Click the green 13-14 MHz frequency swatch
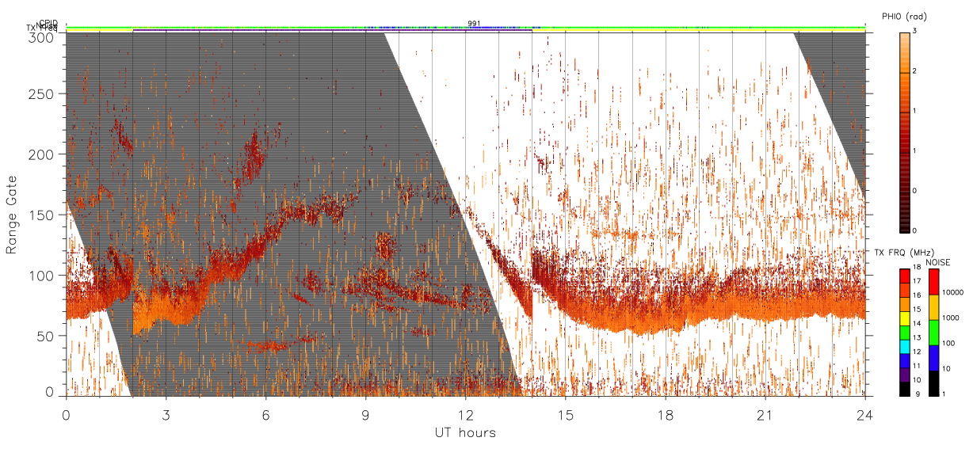Image resolution: width=973 pixels, height=449 pixels. pos(905,333)
